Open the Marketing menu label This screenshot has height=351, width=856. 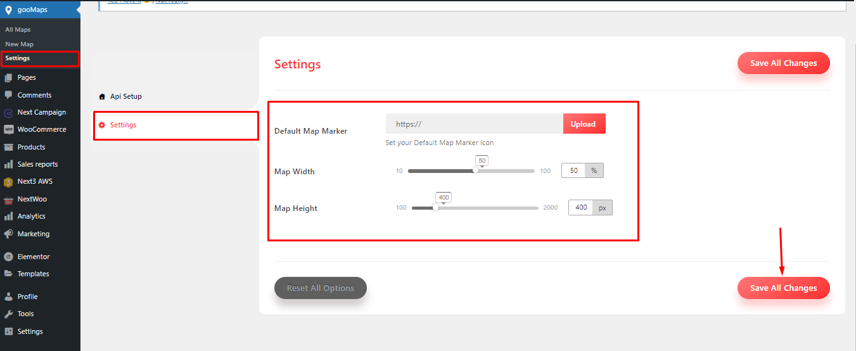click(34, 234)
